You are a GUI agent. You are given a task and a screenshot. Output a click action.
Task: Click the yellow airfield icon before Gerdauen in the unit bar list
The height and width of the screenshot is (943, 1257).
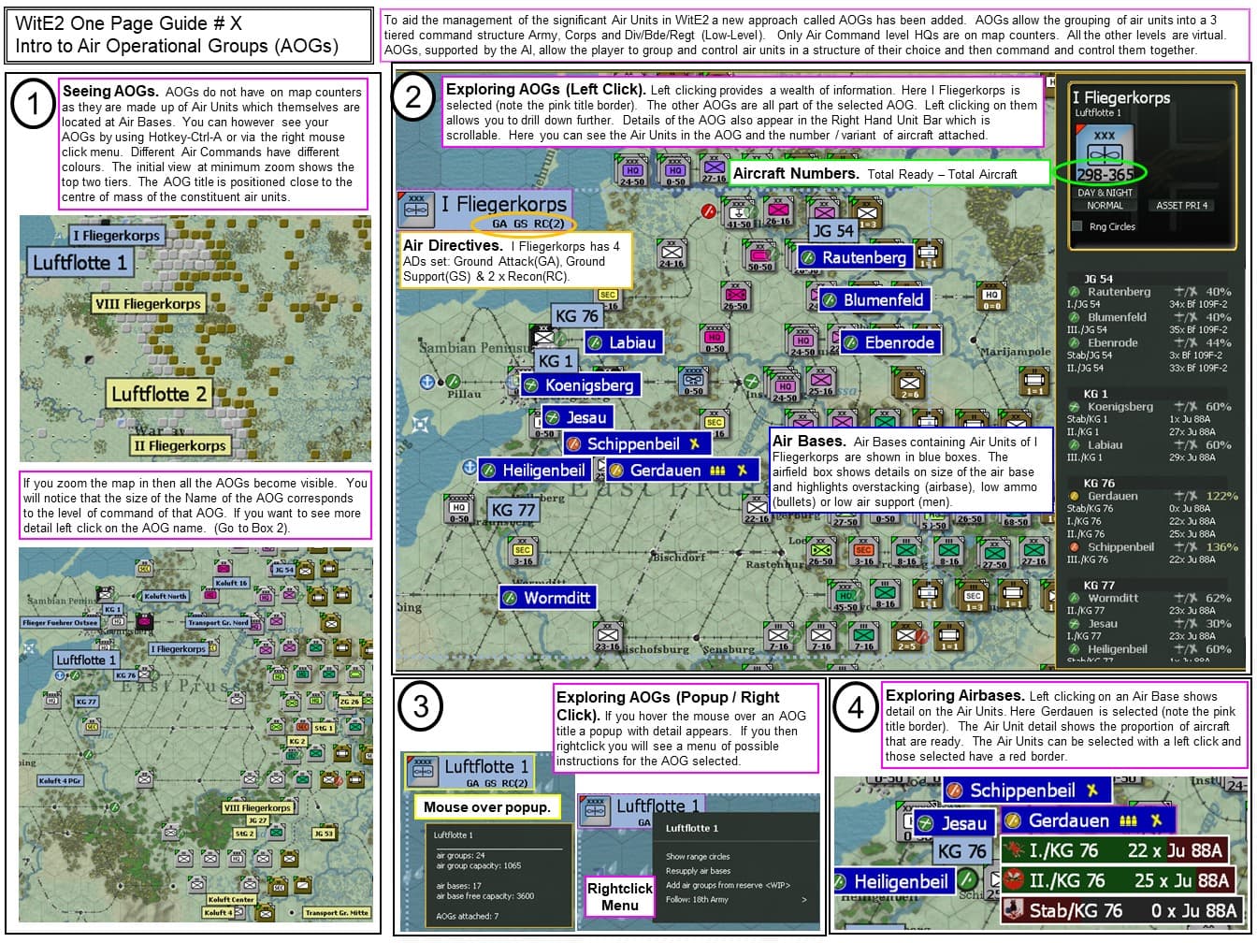click(x=1074, y=496)
